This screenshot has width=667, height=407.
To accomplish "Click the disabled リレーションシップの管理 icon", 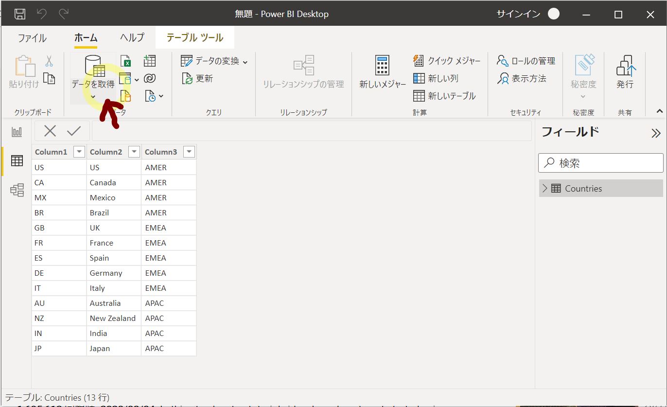I will pos(304,65).
